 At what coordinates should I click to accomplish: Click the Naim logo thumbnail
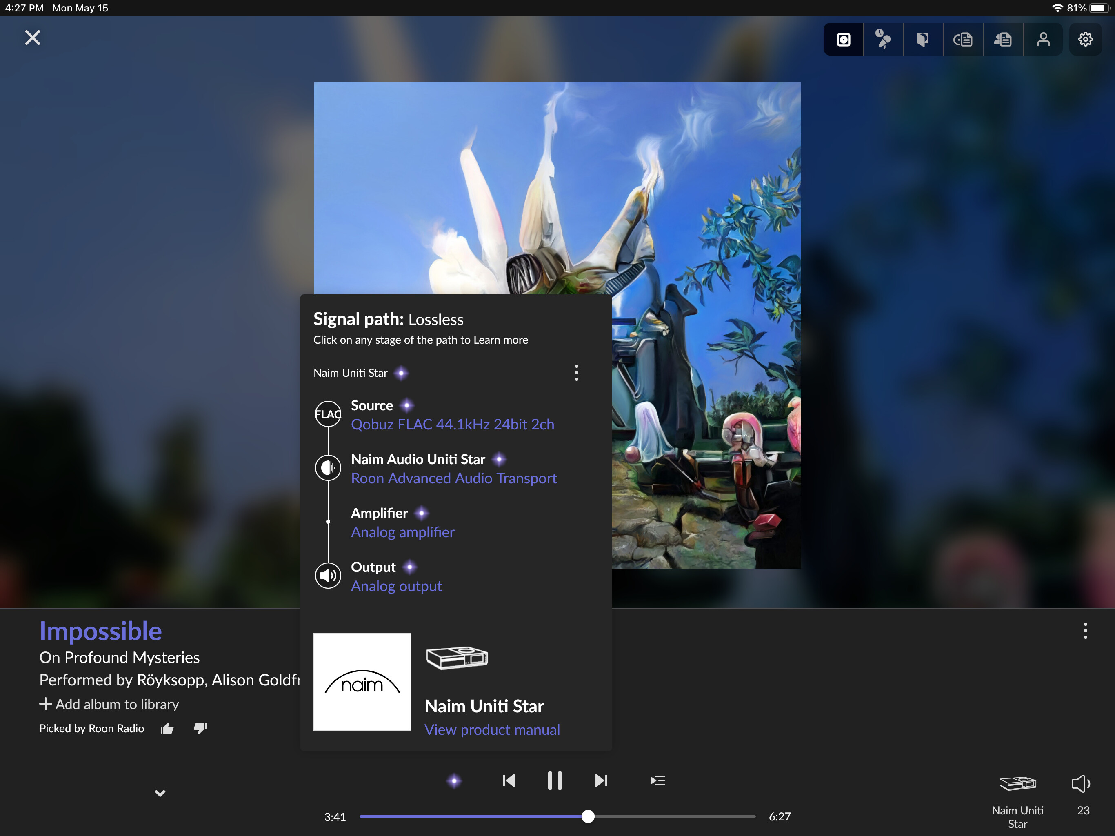[362, 681]
